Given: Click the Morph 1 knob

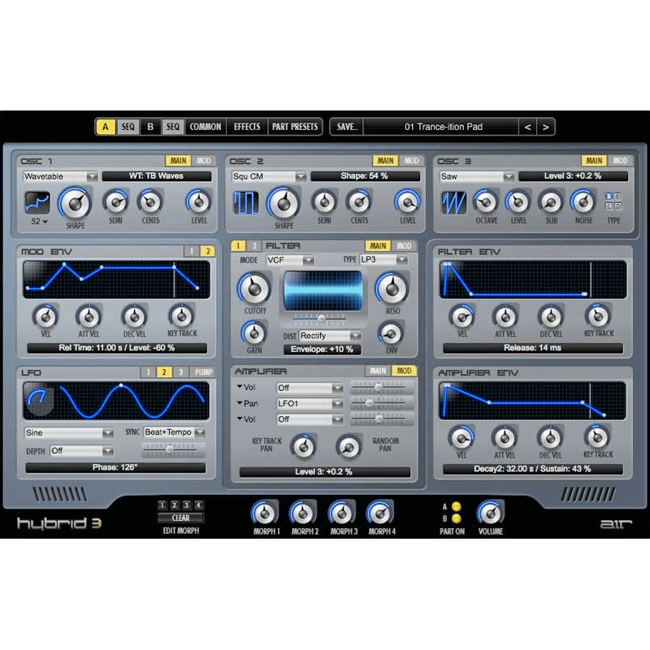Looking at the screenshot, I should (x=264, y=513).
